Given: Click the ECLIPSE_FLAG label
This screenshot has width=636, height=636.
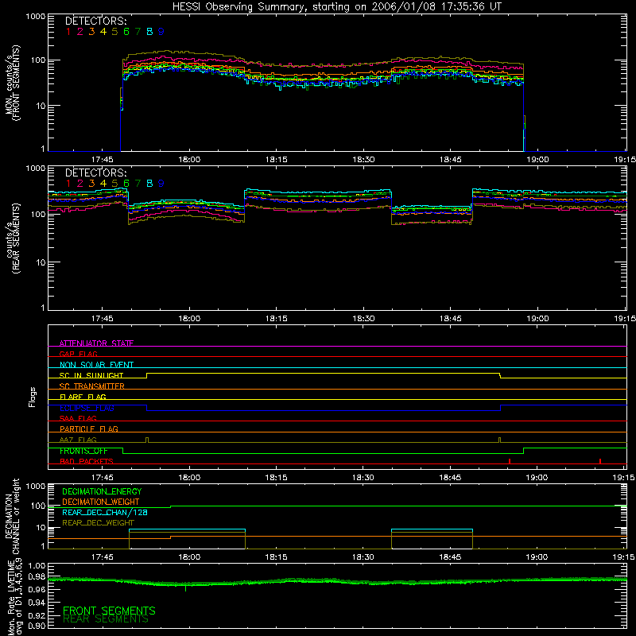Looking at the screenshot, I should pyautogui.click(x=87, y=408).
